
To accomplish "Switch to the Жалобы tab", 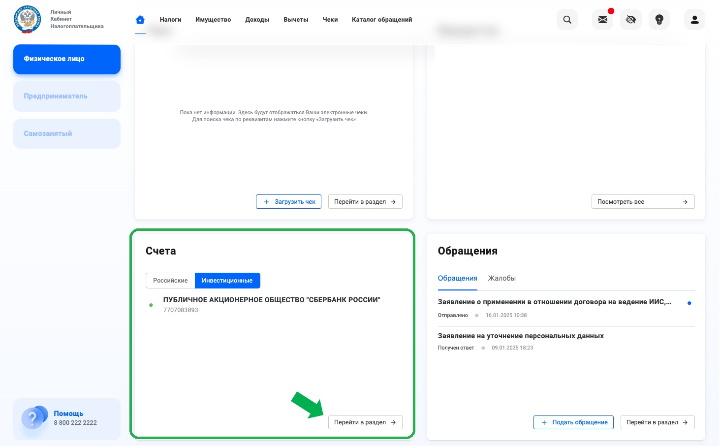I will point(501,278).
